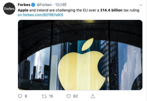Click the tweet text mentioning Ireland and EU
Image resolution: width=147 pixels, height=101 pixels.
point(79,10)
